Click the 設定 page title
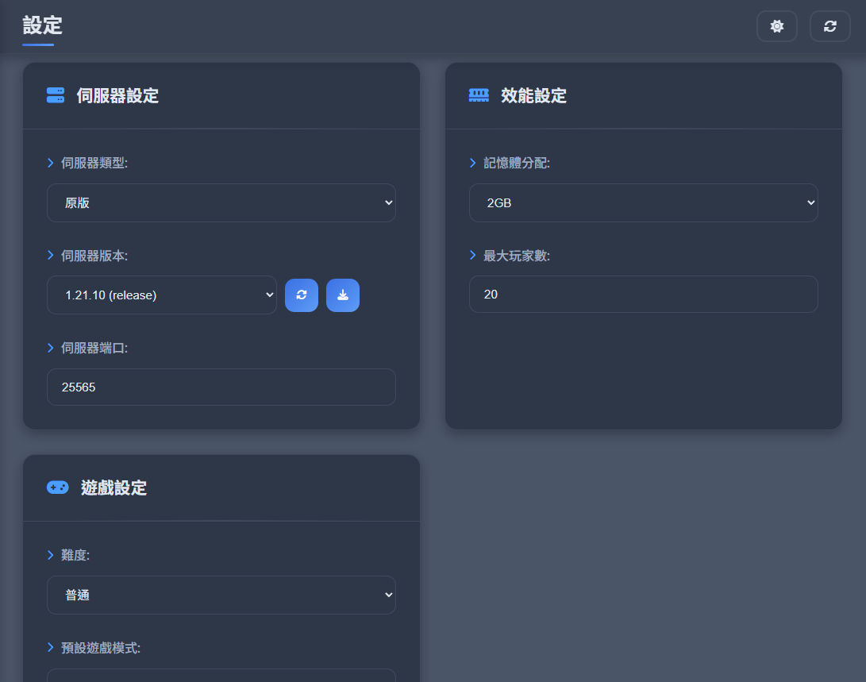The width and height of the screenshot is (866, 682). click(x=42, y=25)
